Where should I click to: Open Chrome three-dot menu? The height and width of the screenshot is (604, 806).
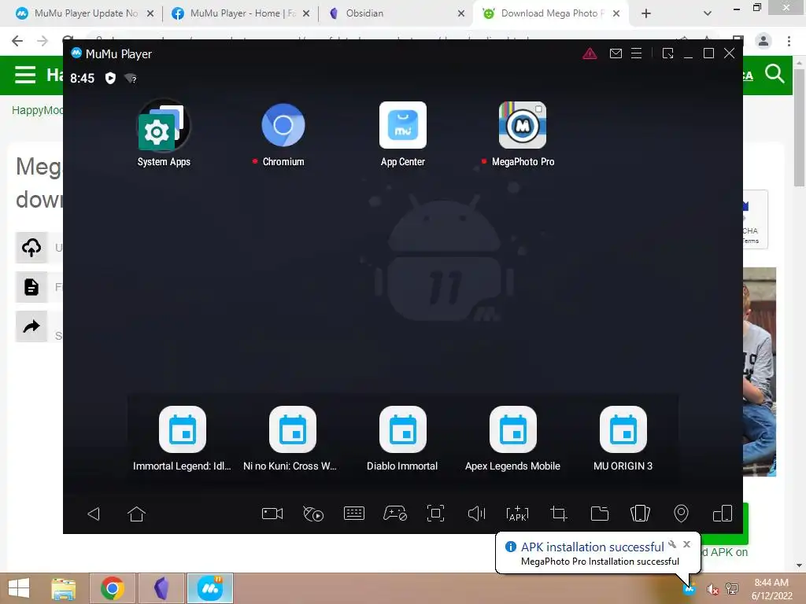[x=789, y=41]
